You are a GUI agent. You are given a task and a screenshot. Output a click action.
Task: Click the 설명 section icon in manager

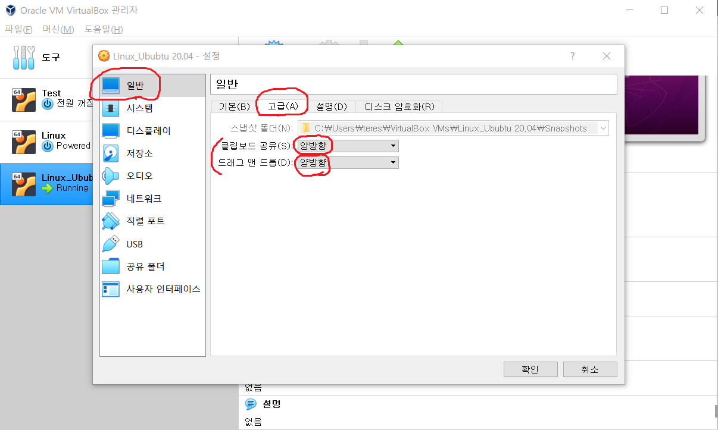coord(251,404)
